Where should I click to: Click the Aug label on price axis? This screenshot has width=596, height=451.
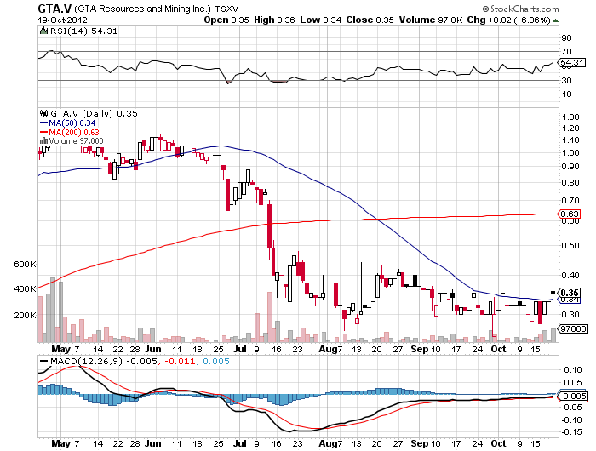[327, 349]
